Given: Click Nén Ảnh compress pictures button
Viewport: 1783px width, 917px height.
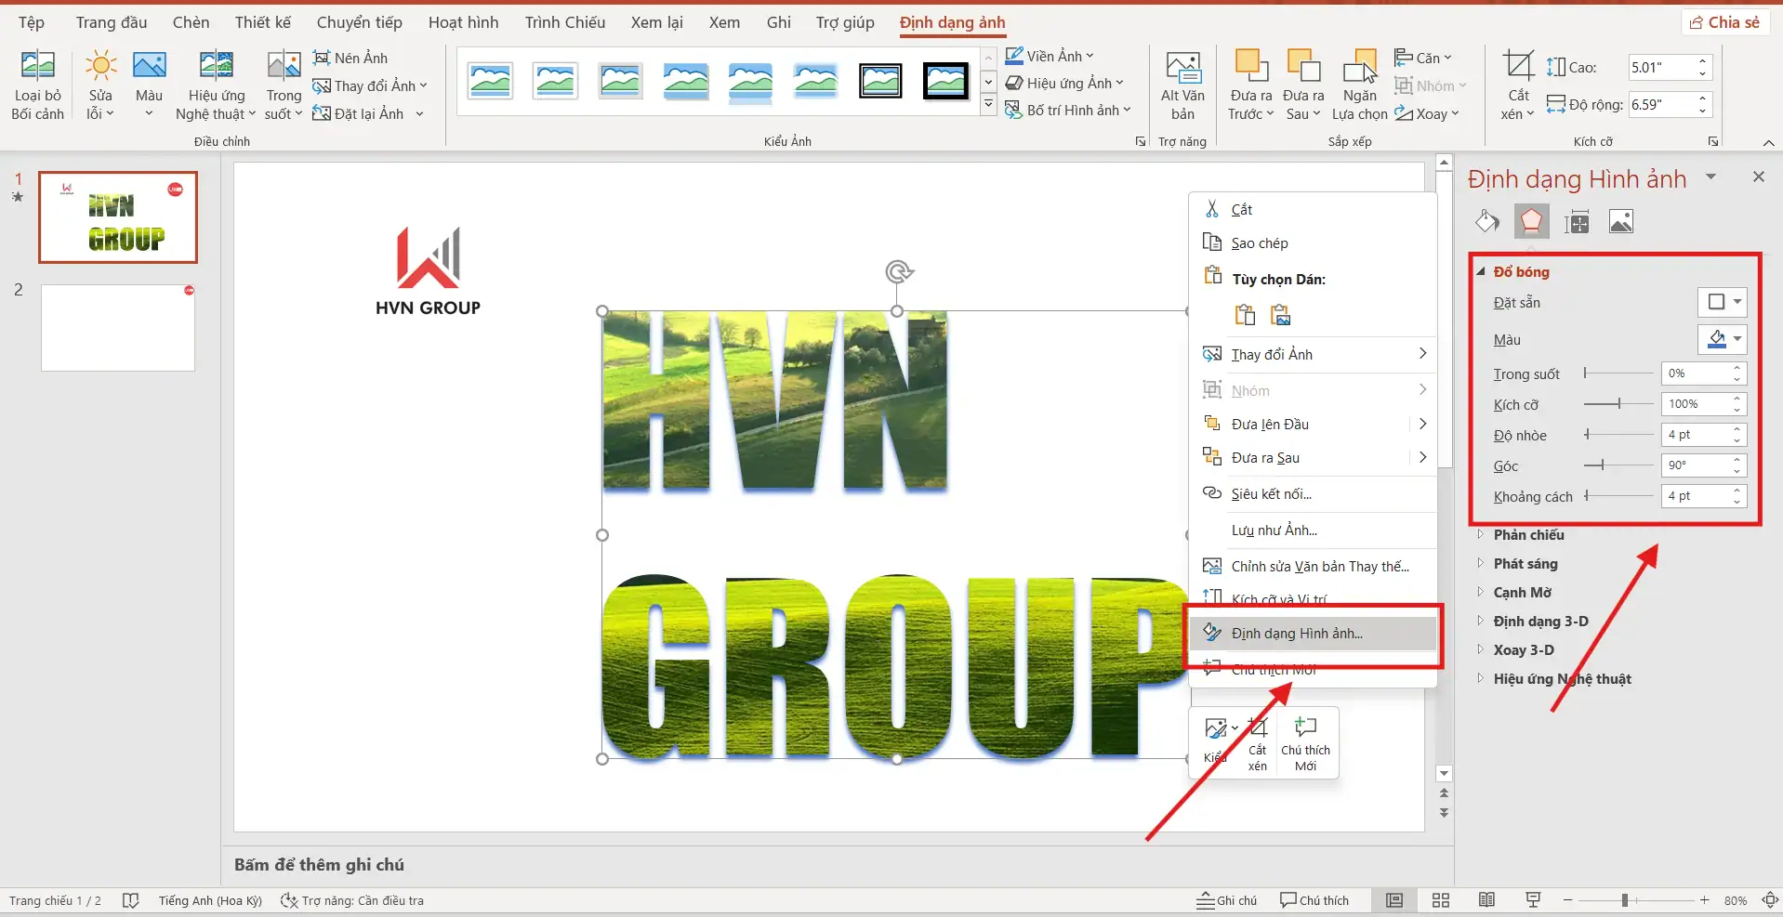Looking at the screenshot, I should pos(350,58).
